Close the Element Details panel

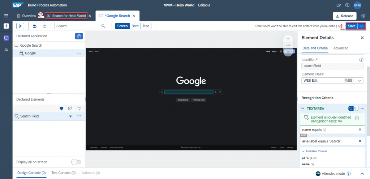coord(362,38)
